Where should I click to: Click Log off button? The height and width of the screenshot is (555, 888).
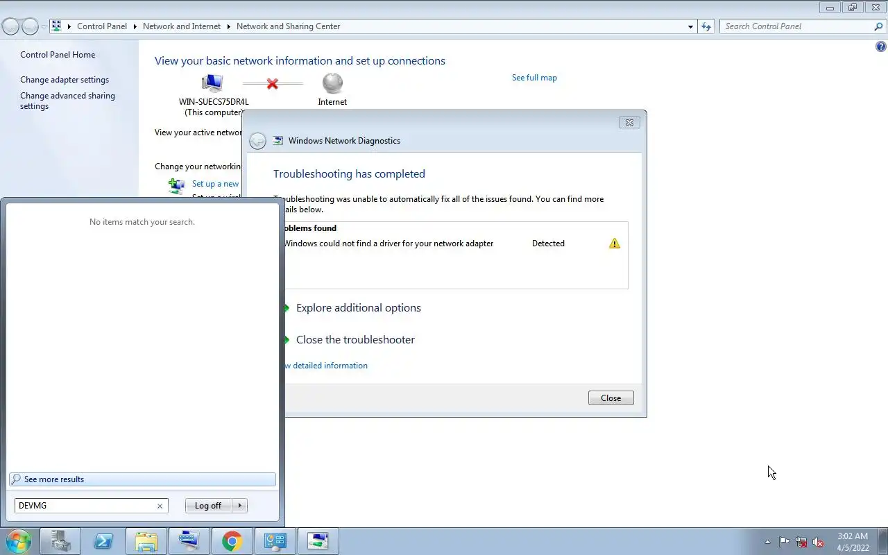[208, 506]
